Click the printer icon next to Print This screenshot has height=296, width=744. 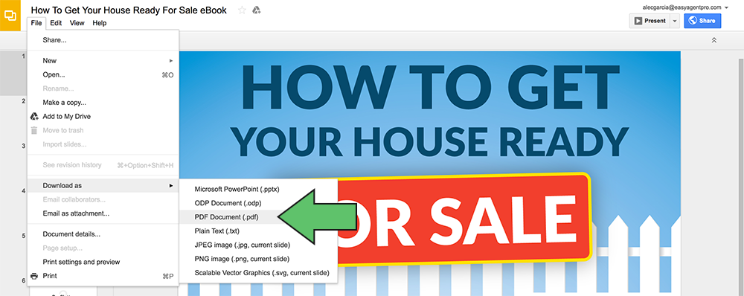pyautogui.click(x=34, y=276)
